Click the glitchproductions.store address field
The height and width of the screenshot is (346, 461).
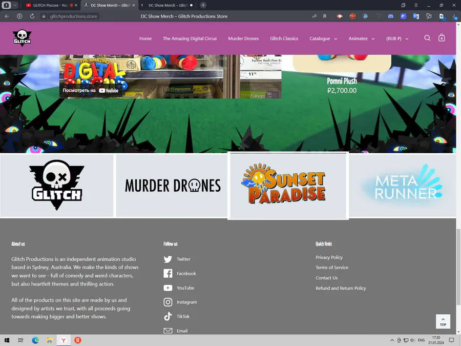click(x=73, y=16)
